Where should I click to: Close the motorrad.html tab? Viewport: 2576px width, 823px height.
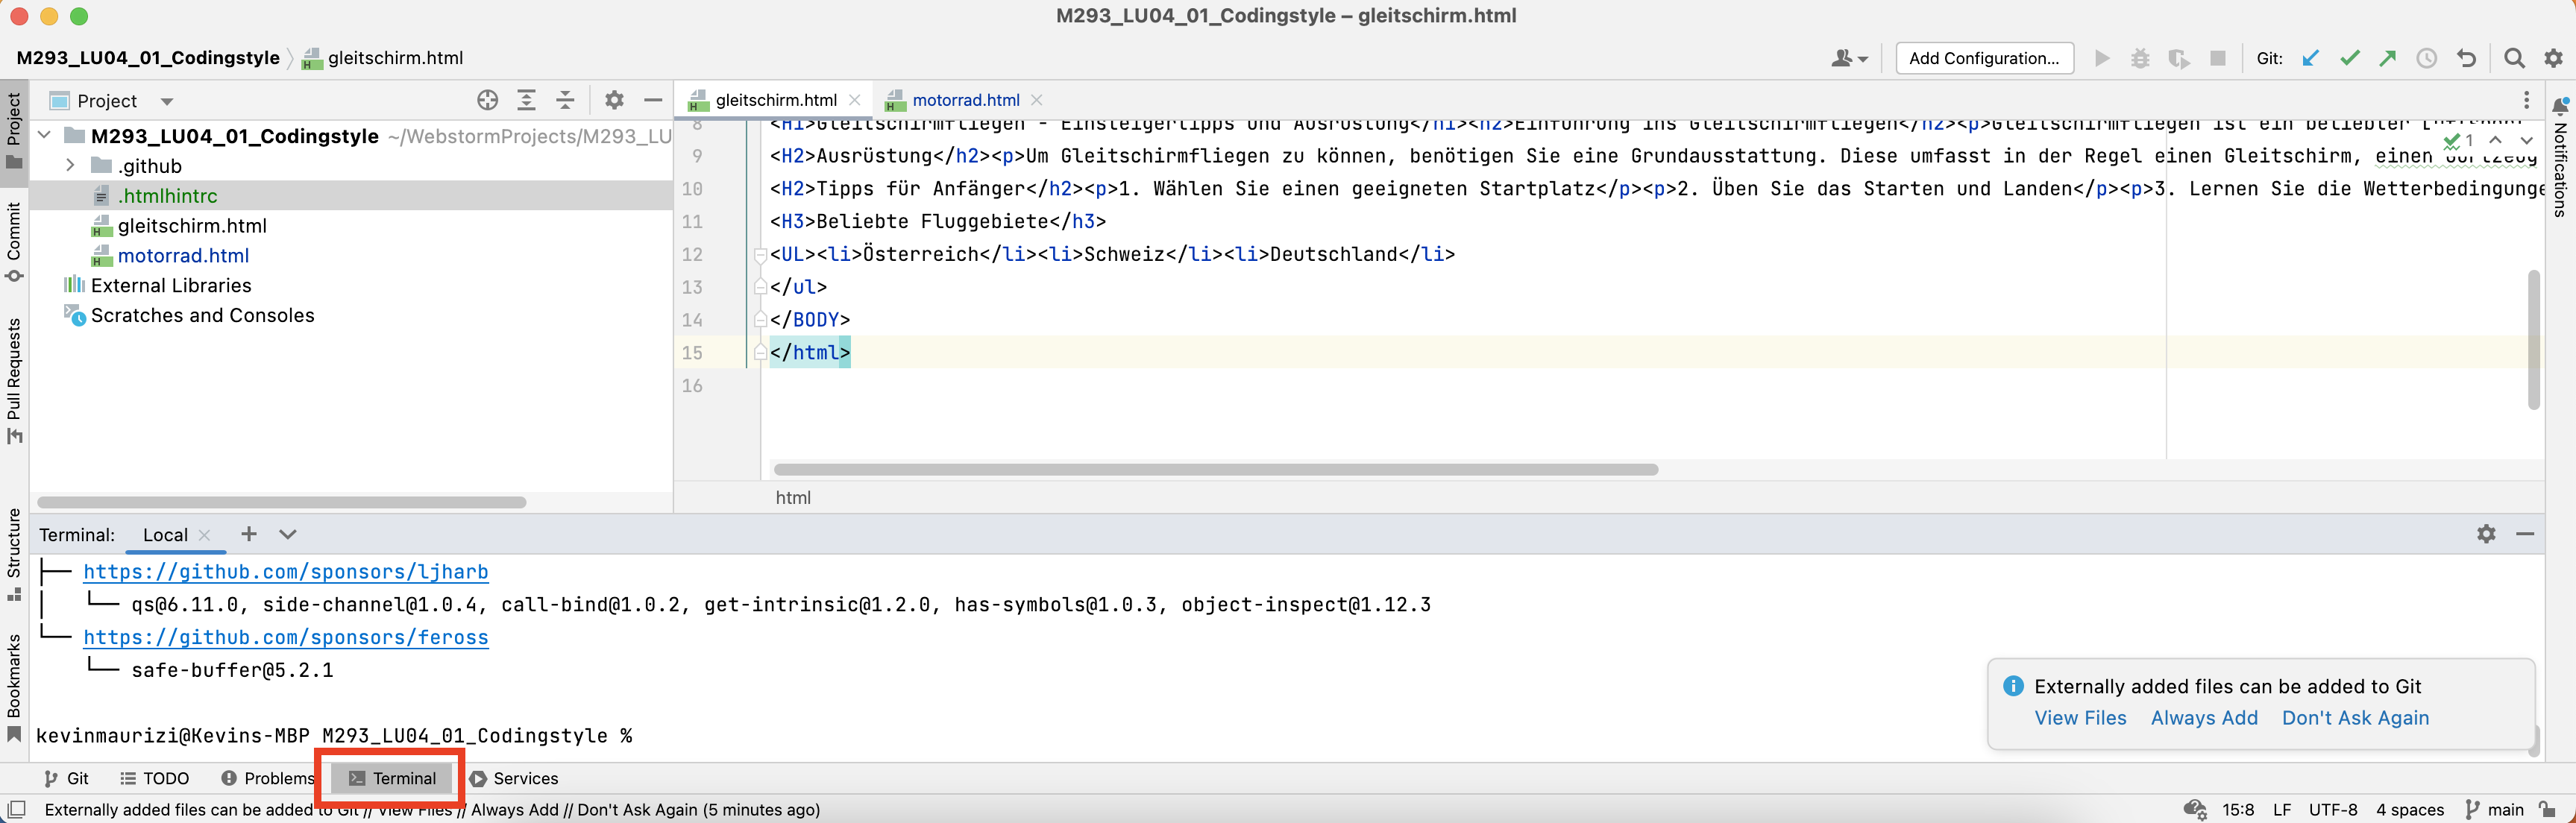1037,100
